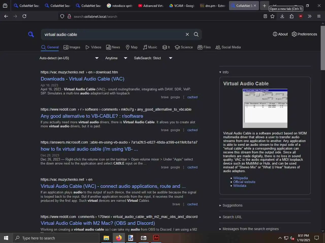Clear the search query with X icon
The image size is (325, 243).
187,34
